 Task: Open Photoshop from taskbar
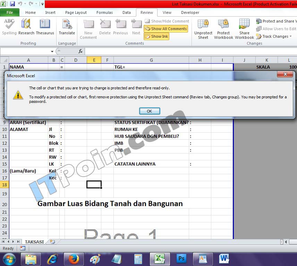coord(181,259)
